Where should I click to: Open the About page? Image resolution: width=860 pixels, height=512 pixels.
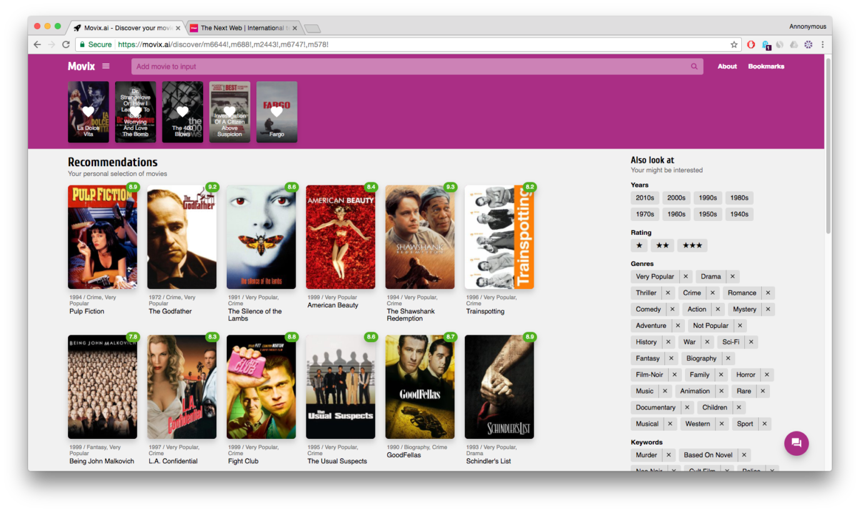727,66
